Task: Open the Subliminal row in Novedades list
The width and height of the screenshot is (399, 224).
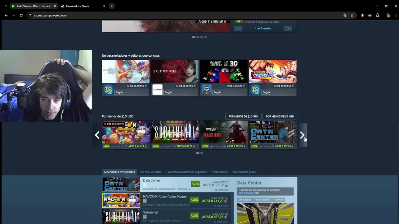Action: click(x=168, y=216)
